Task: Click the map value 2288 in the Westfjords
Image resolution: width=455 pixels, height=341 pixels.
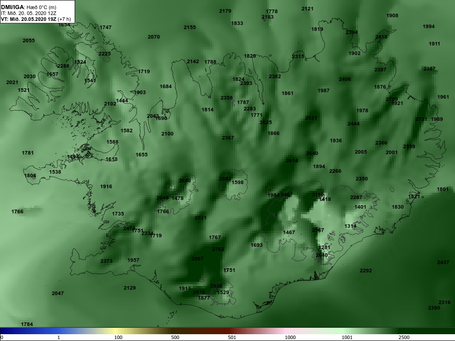Action: (x=63, y=66)
